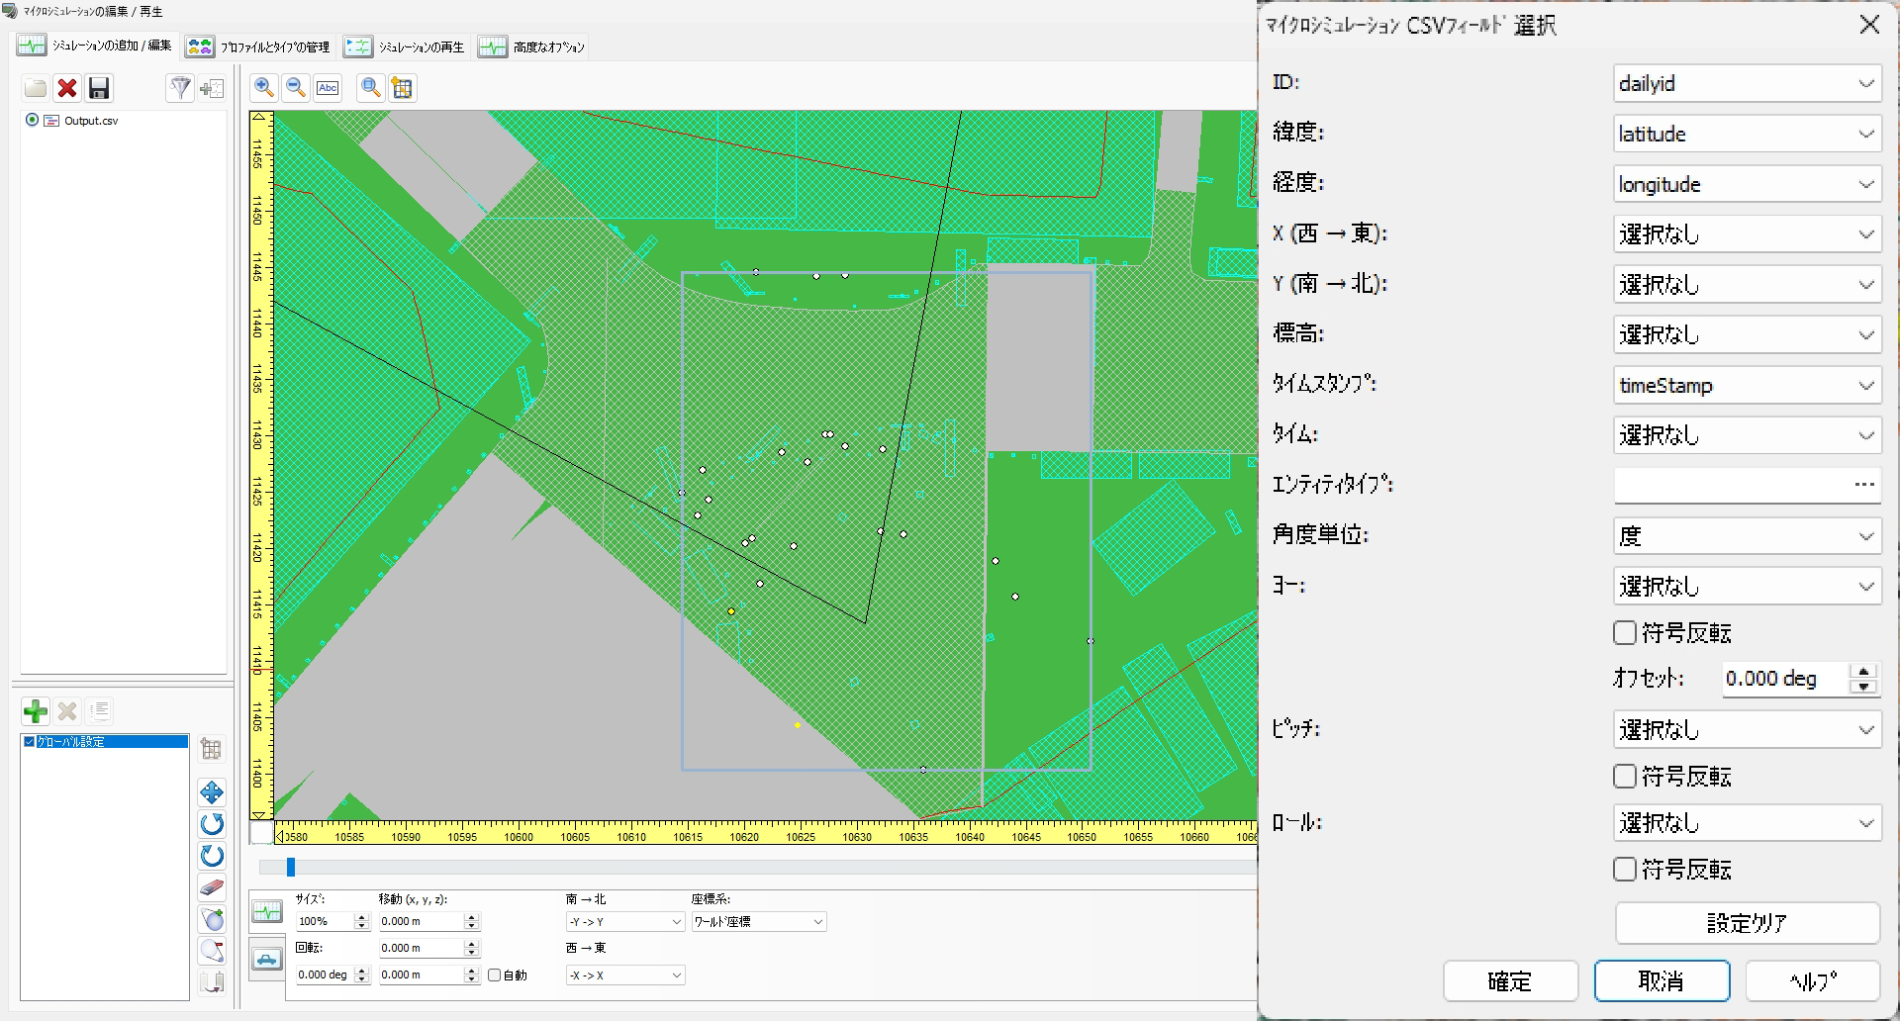The height and width of the screenshot is (1021, 1900).
Task: Select the pink eraser tool
Action: (212, 887)
